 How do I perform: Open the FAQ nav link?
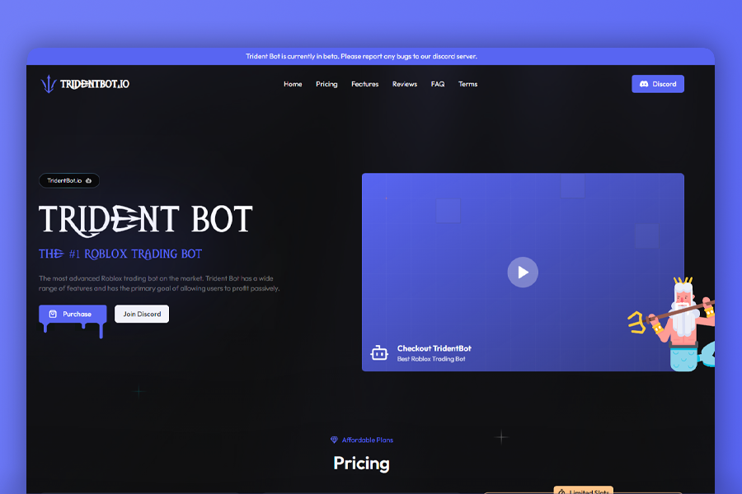(x=438, y=84)
